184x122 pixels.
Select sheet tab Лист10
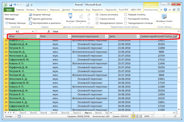(x=65, y=113)
